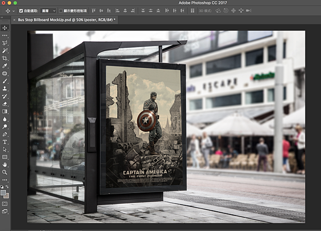Select the Rectangle shape tool

[x=5, y=157]
